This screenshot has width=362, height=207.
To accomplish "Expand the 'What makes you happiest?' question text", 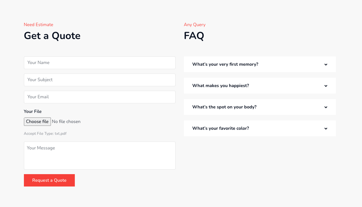I will coord(221,86).
